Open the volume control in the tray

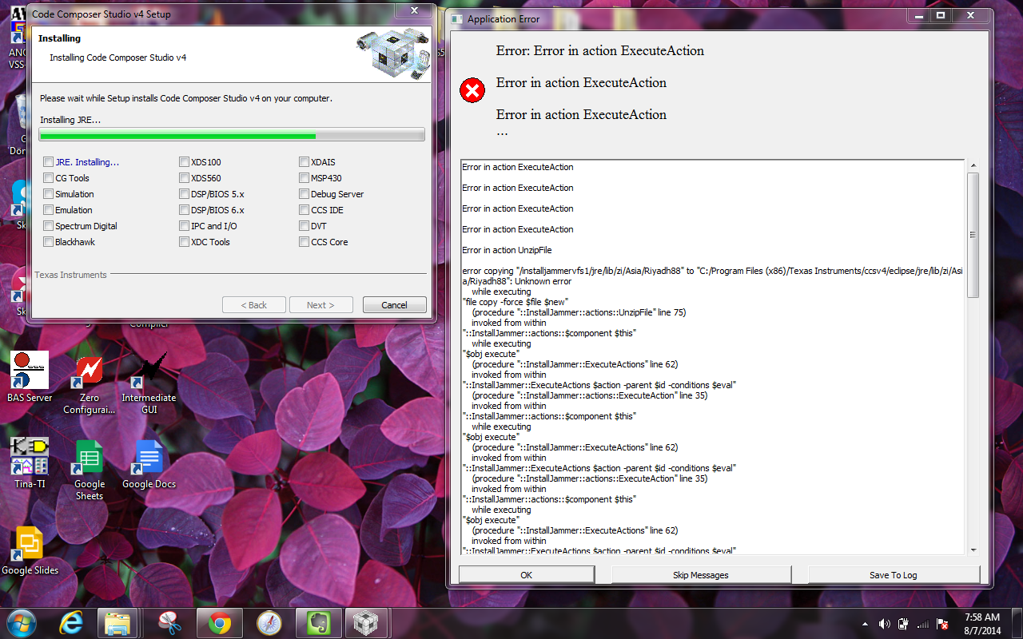click(884, 624)
